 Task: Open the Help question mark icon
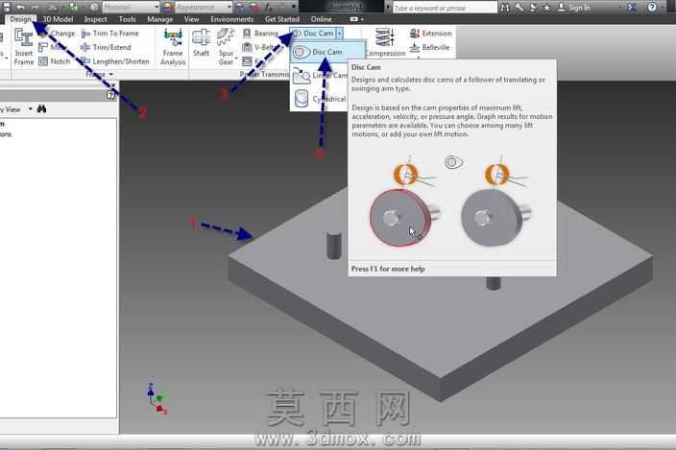coord(652,8)
